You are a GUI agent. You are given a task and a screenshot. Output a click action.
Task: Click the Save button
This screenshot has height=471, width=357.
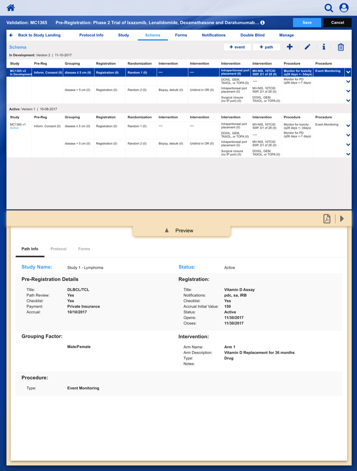click(307, 22)
